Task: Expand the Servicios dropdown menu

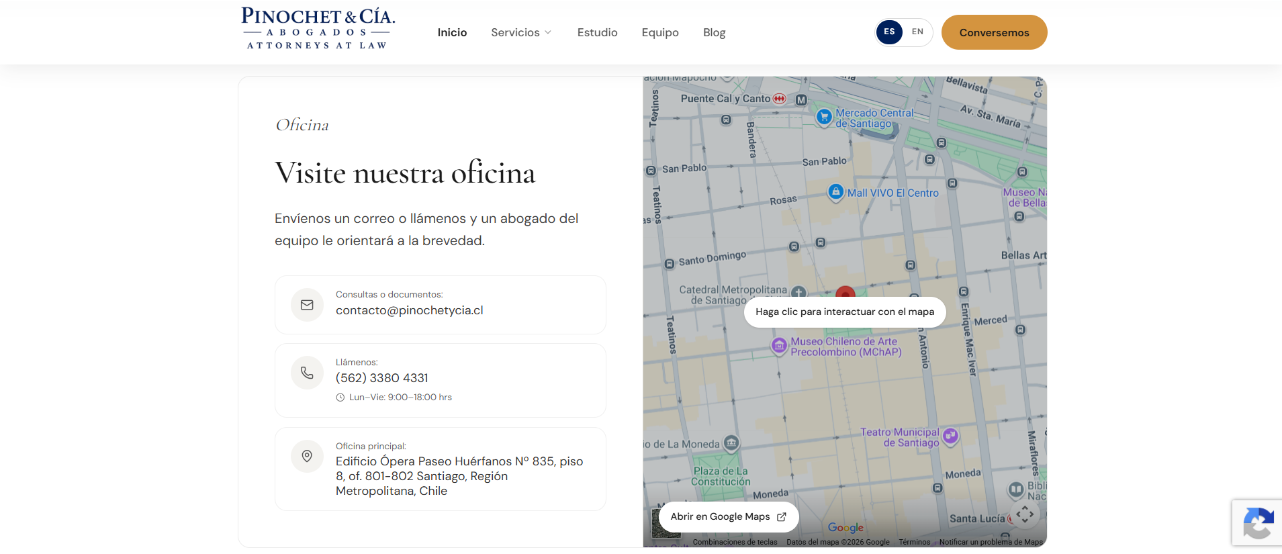Action: tap(521, 32)
